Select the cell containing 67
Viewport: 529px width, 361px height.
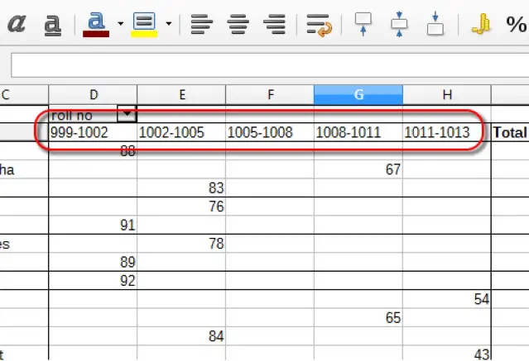358,169
